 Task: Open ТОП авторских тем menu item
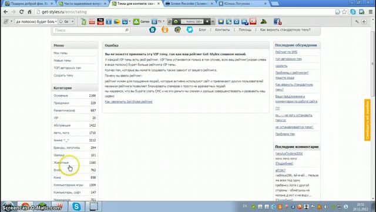click(68, 68)
